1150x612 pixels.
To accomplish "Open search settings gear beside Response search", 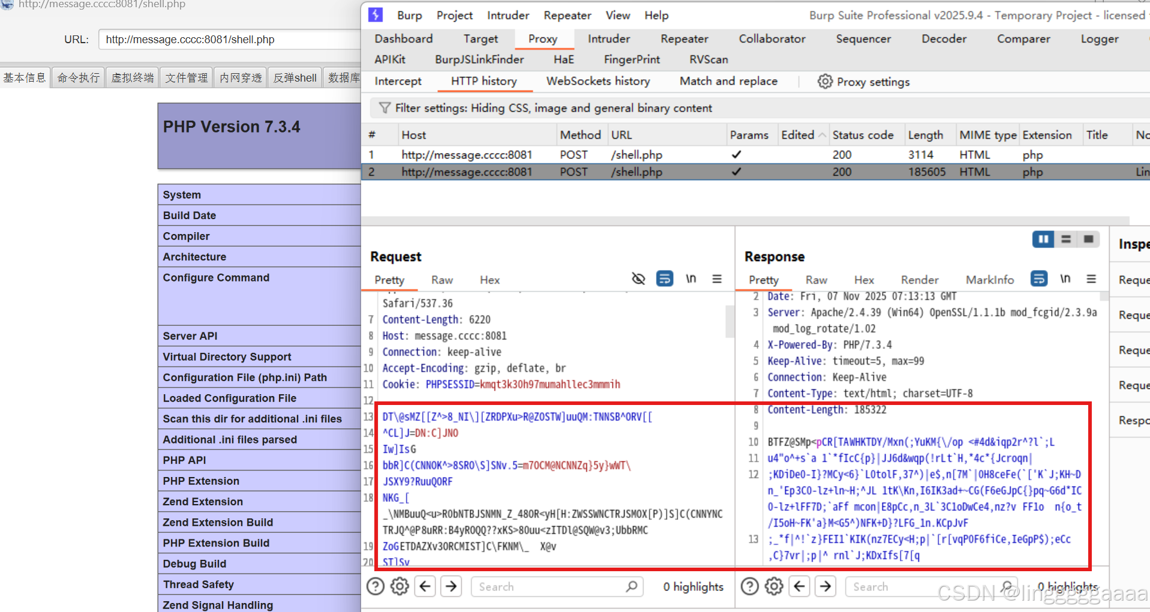I will 774,586.
